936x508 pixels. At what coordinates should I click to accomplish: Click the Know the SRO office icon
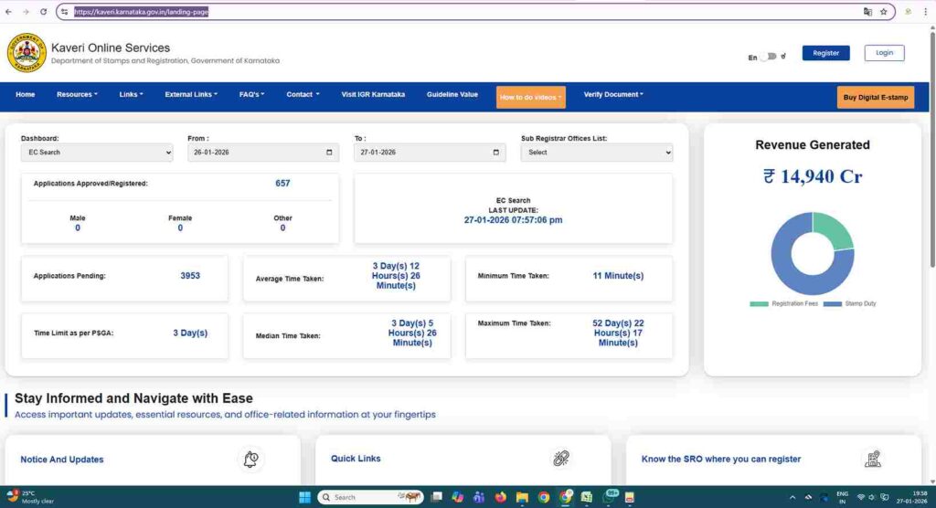[872, 459]
